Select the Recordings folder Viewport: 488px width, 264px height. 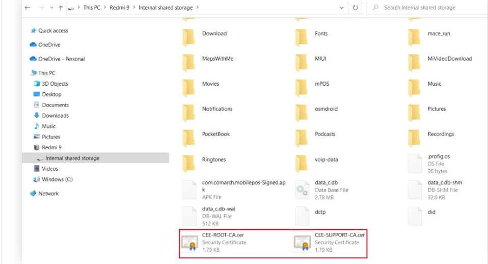(431, 138)
